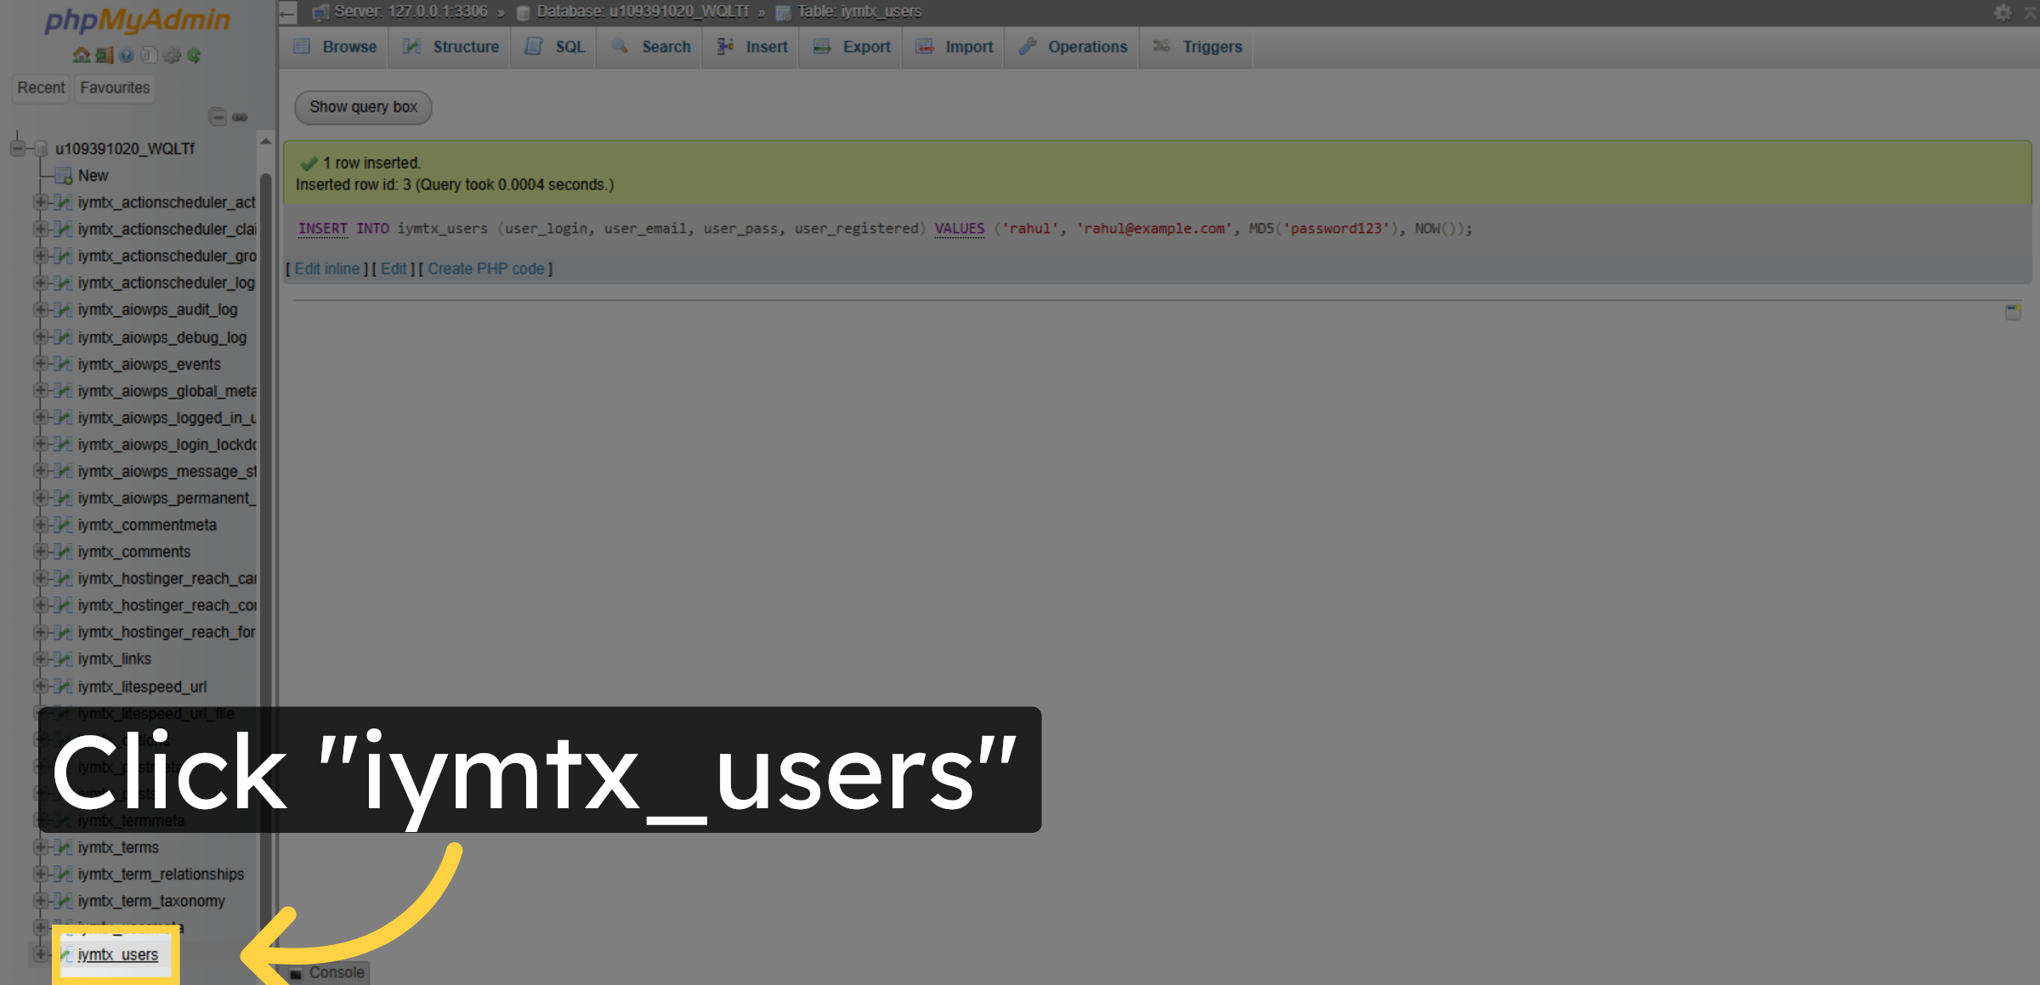Image resolution: width=2040 pixels, height=985 pixels.
Task: Open phpMyAdmin home page via house icon
Action: tap(82, 54)
